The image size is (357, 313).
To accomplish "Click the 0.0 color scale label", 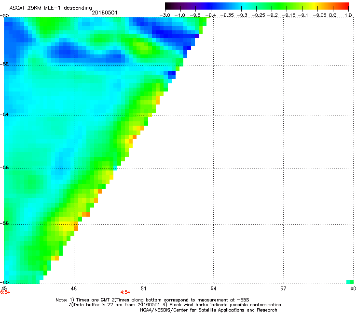I will (333, 15).
